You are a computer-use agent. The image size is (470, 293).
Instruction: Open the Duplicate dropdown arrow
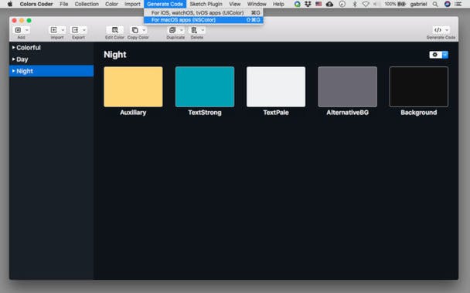click(x=182, y=30)
